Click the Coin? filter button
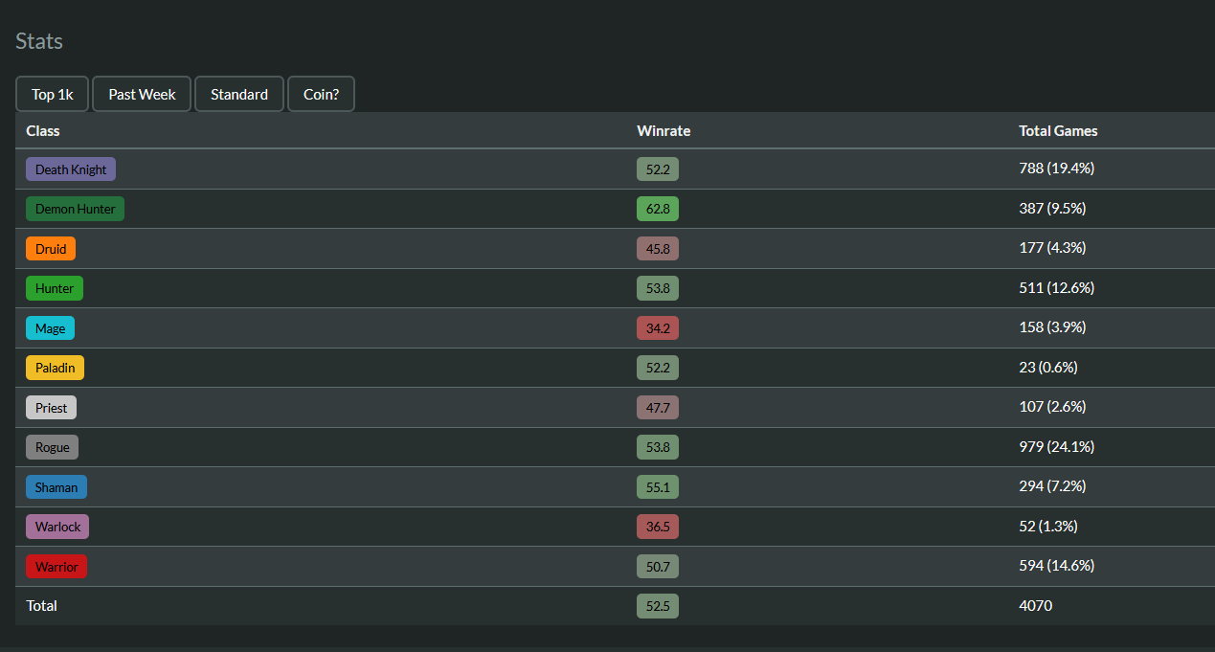Viewport: 1215px width, 652px height. pyautogui.click(x=321, y=94)
